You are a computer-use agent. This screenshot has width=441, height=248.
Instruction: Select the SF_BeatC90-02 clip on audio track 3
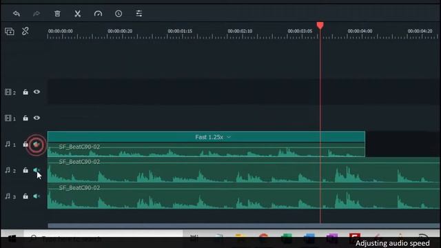[x=243, y=196]
